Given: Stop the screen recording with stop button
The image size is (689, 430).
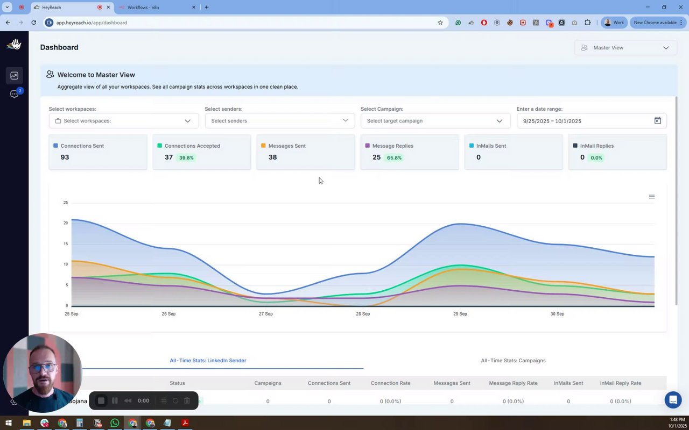Looking at the screenshot, I should click(x=101, y=400).
